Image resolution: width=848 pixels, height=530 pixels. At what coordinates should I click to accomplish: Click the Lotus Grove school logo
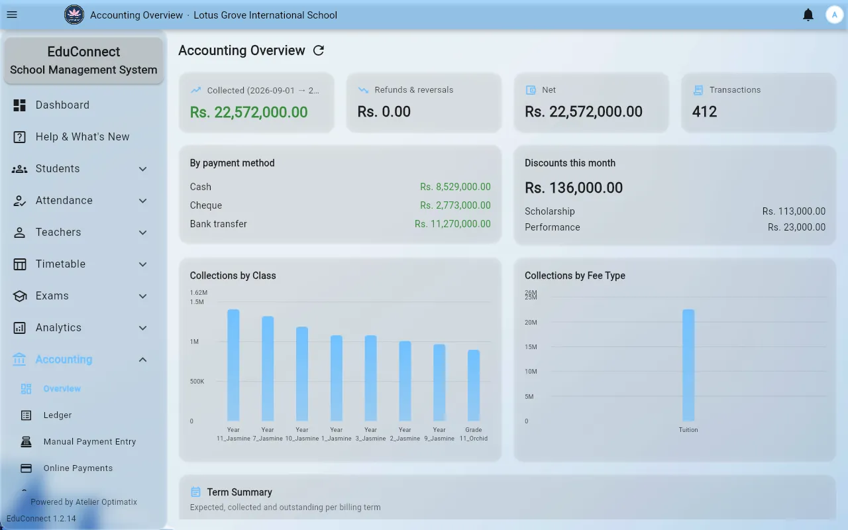click(x=74, y=15)
